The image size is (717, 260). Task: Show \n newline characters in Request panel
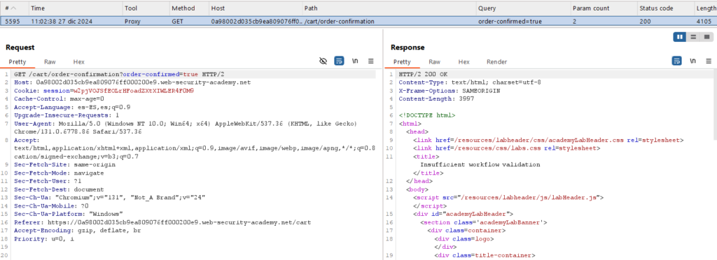click(x=355, y=61)
